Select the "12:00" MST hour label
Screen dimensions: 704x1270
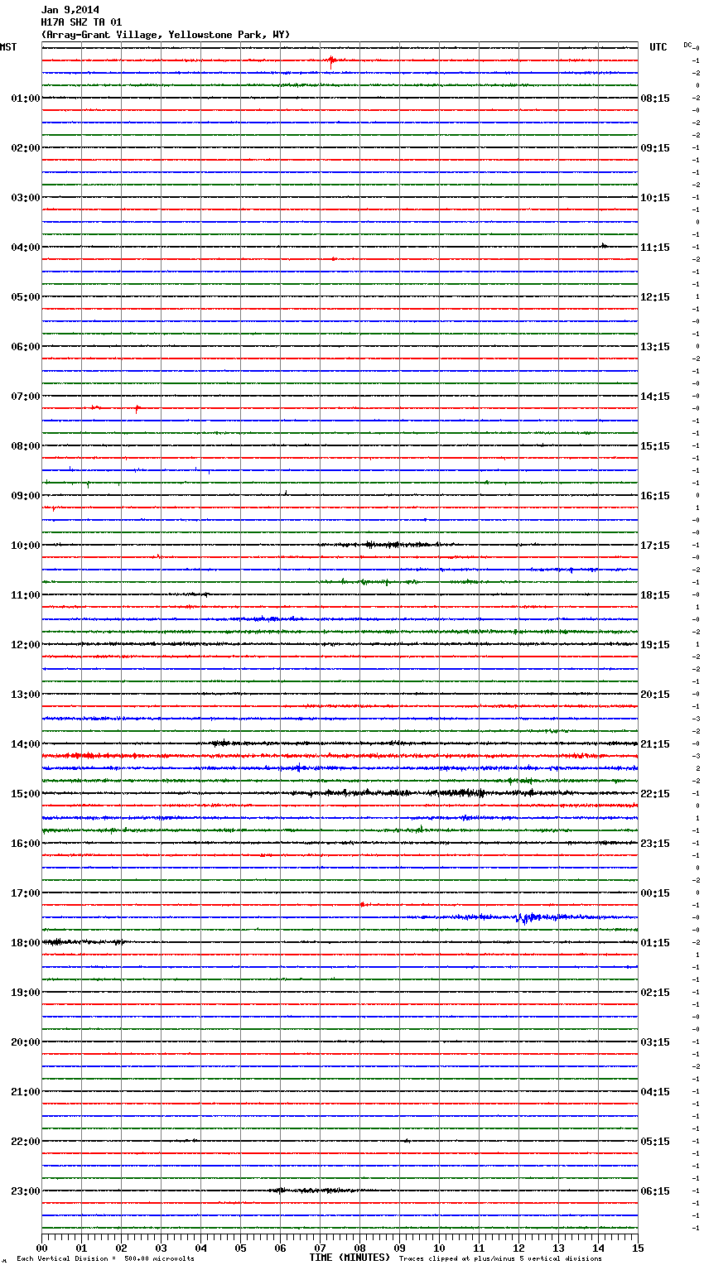(x=26, y=645)
